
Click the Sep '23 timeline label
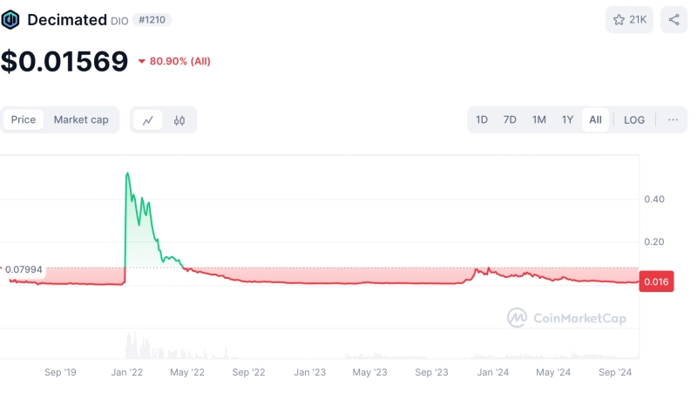point(431,372)
